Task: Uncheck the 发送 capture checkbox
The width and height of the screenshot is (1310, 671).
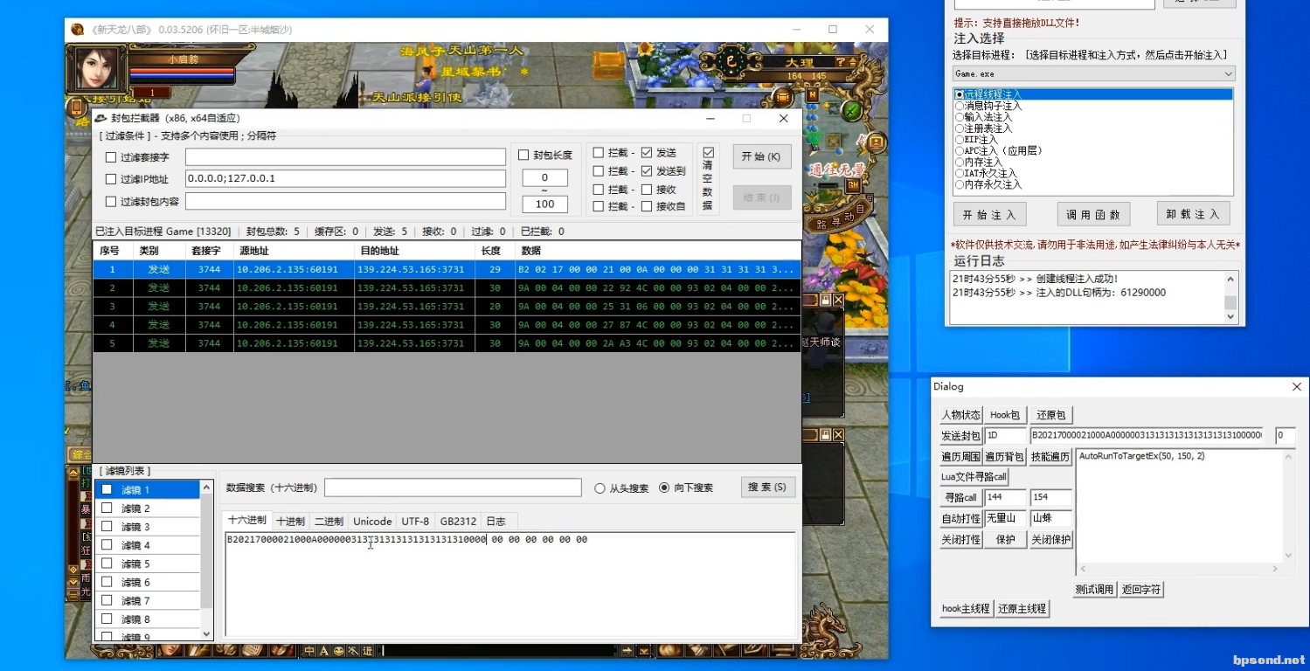Action: pos(647,153)
